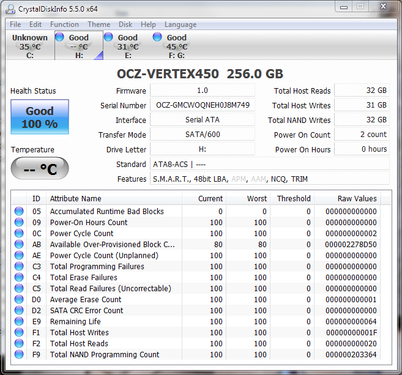Select the Remaining Life attribute name
Image resolution: width=402 pixels, height=375 pixels.
click(75, 321)
